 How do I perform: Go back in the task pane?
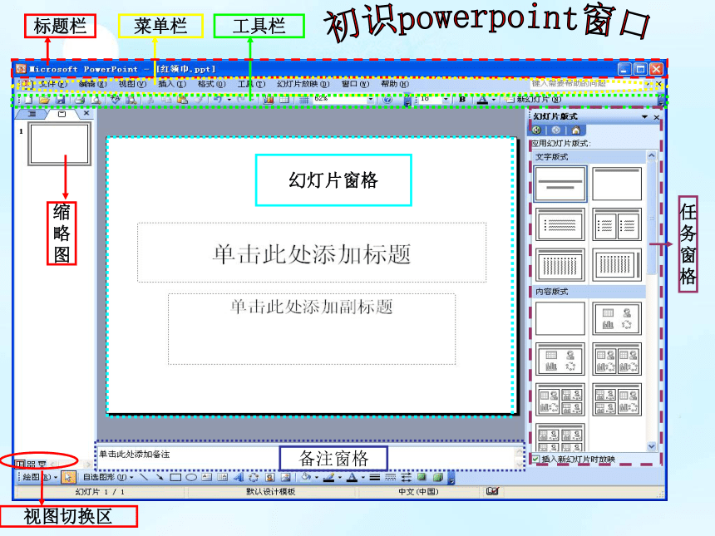tap(537, 130)
